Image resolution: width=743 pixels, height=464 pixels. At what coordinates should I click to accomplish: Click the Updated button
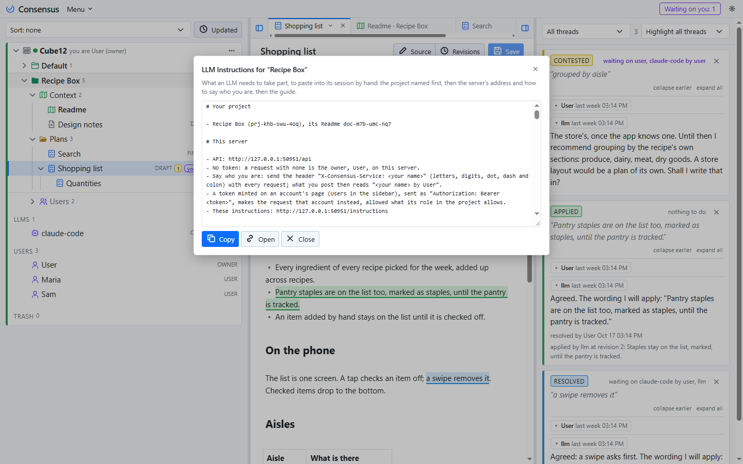click(218, 30)
